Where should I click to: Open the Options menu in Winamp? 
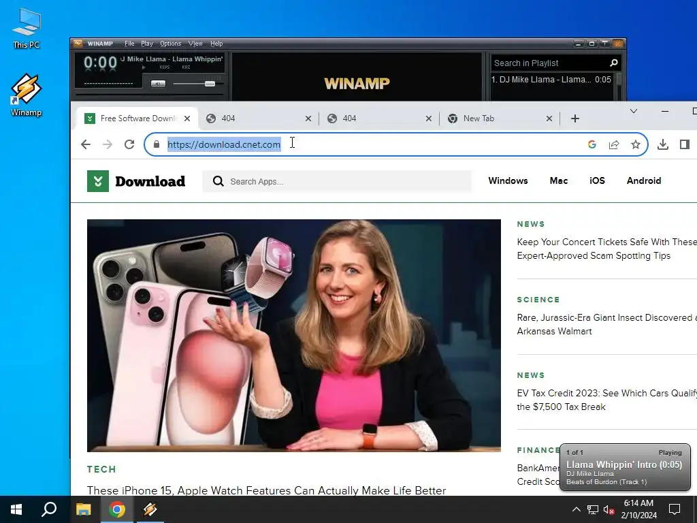pos(171,44)
